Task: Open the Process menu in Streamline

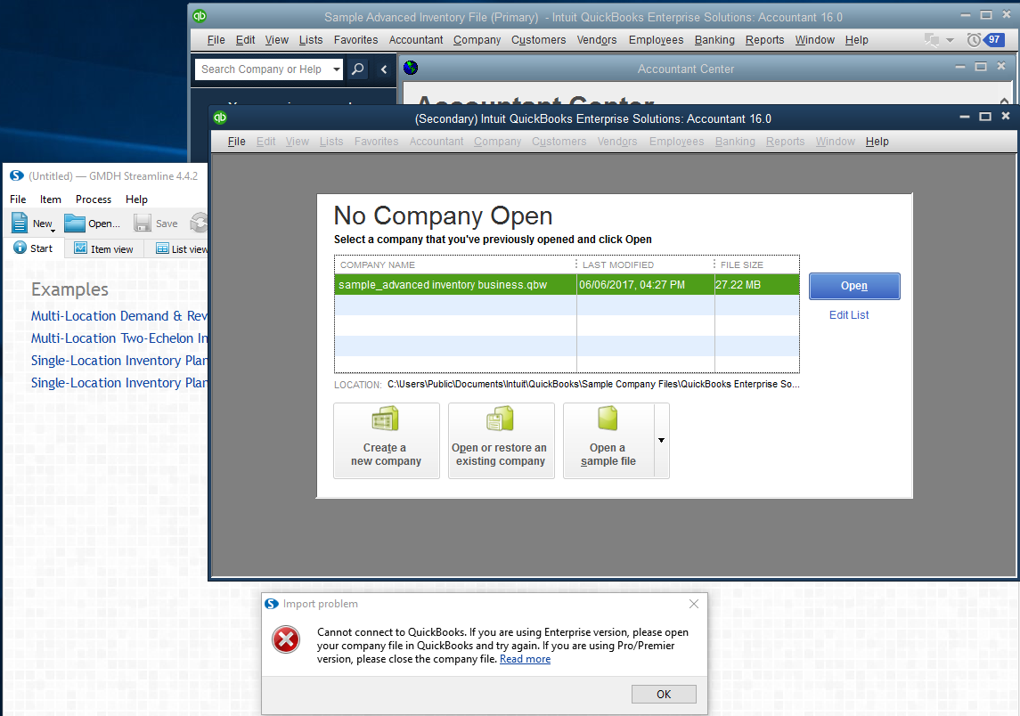Action: [94, 199]
